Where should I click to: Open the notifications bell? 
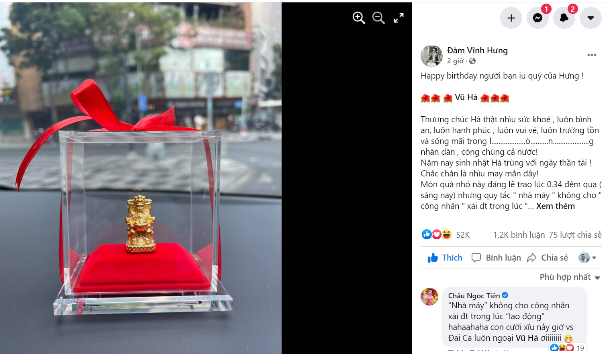(x=564, y=18)
